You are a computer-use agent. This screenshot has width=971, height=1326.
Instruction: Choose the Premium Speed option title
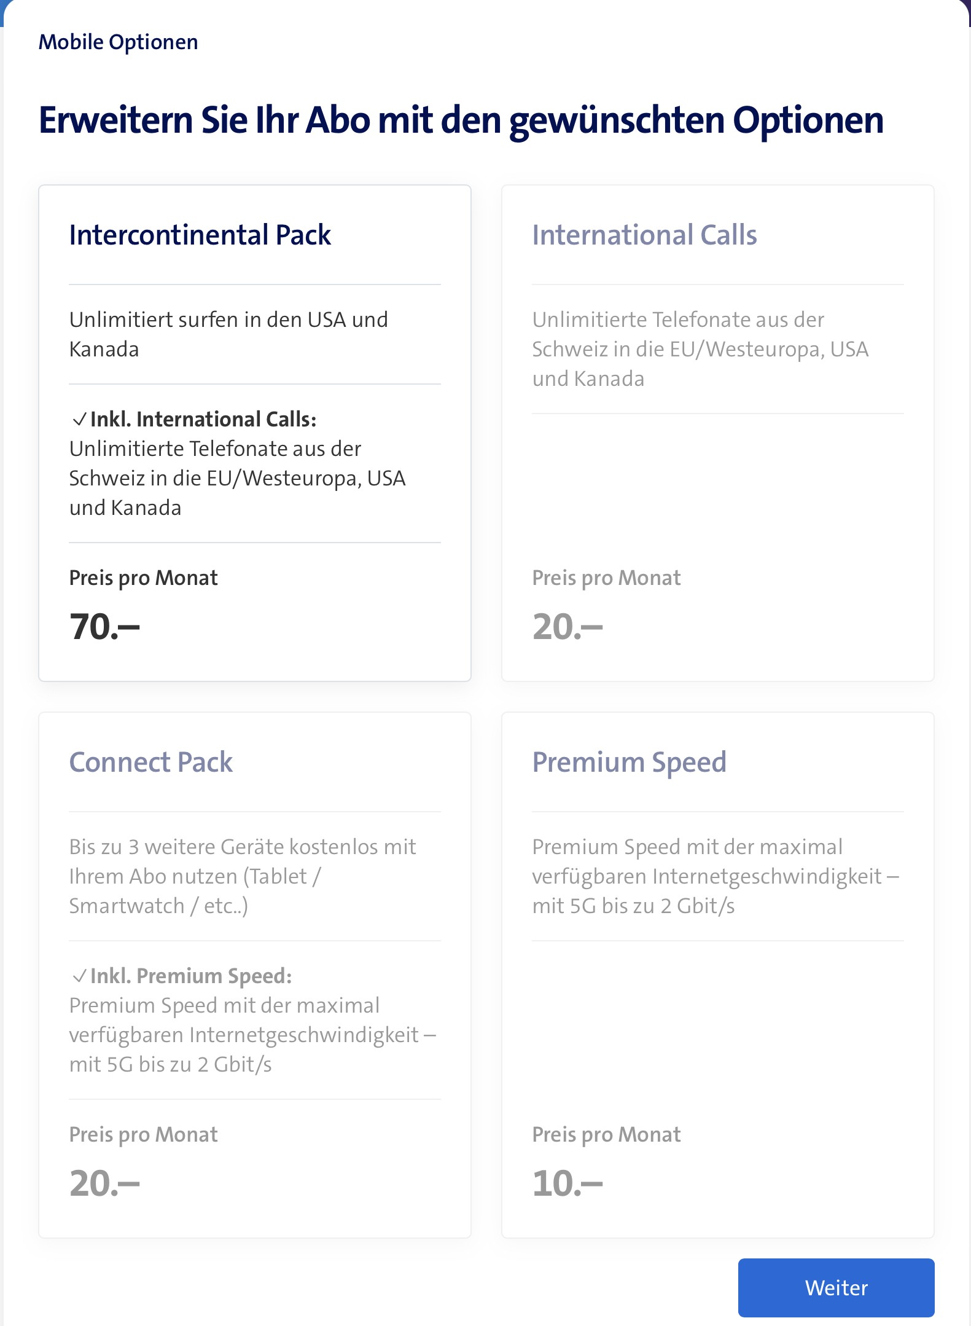tap(629, 763)
